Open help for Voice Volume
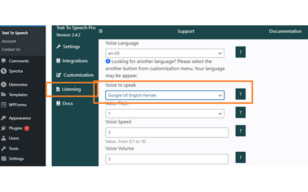Viewport: 308px width, 192px height. tap(240, 157)
